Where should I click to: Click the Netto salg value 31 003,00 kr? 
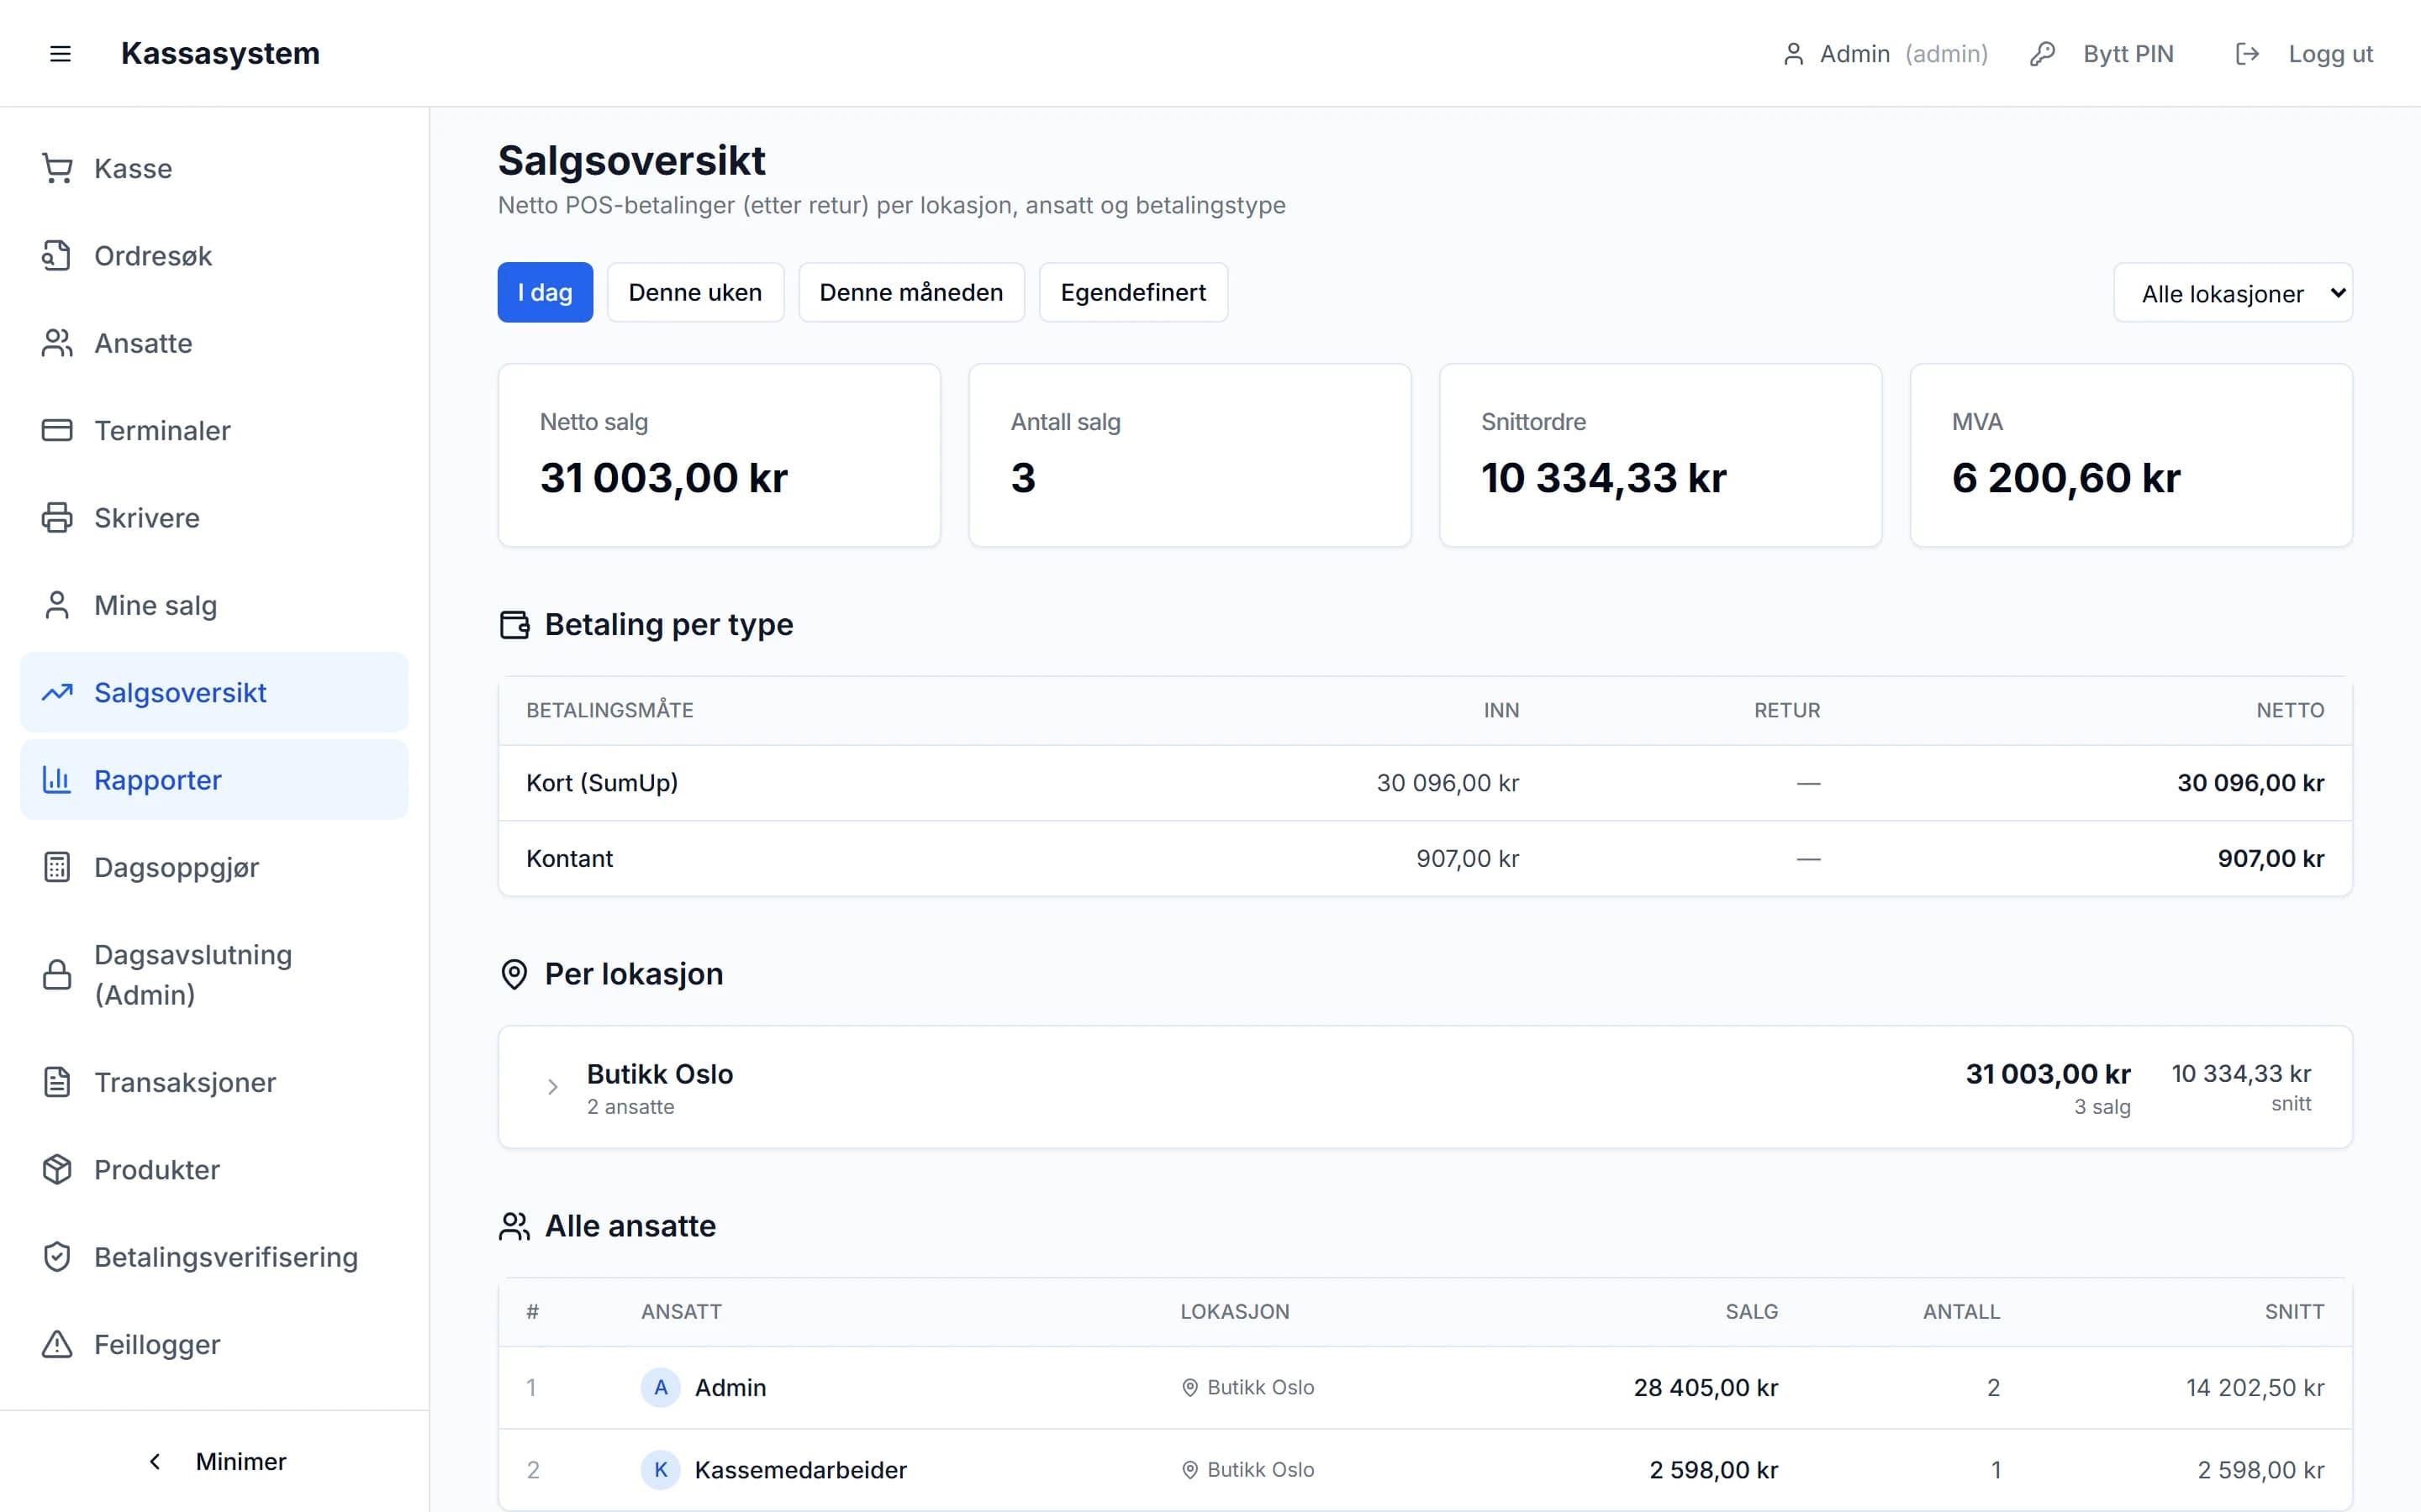pos(663,478)
